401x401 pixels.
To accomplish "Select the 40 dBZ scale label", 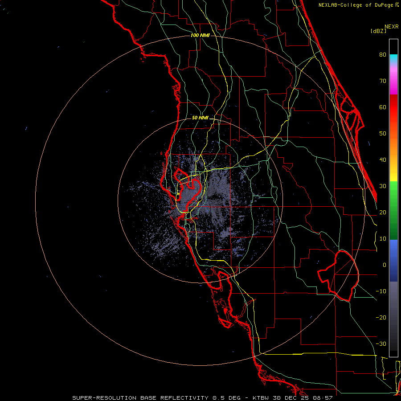I will pyautogui.click(x=383, y=160).
